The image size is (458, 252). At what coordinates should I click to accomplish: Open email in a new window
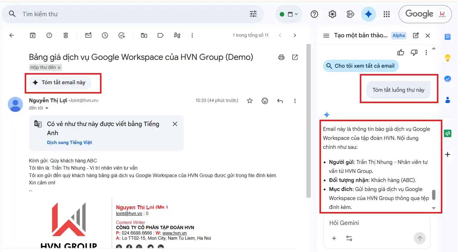click(295, 57)
